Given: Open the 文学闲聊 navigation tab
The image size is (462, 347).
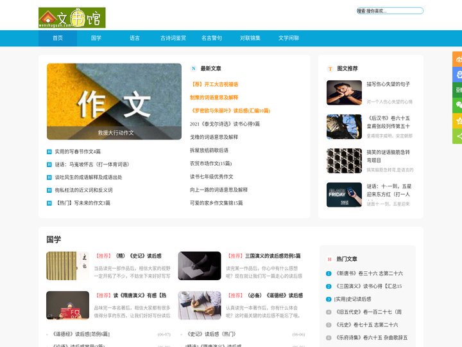Looking at the screenshot, I should [289, 38].
